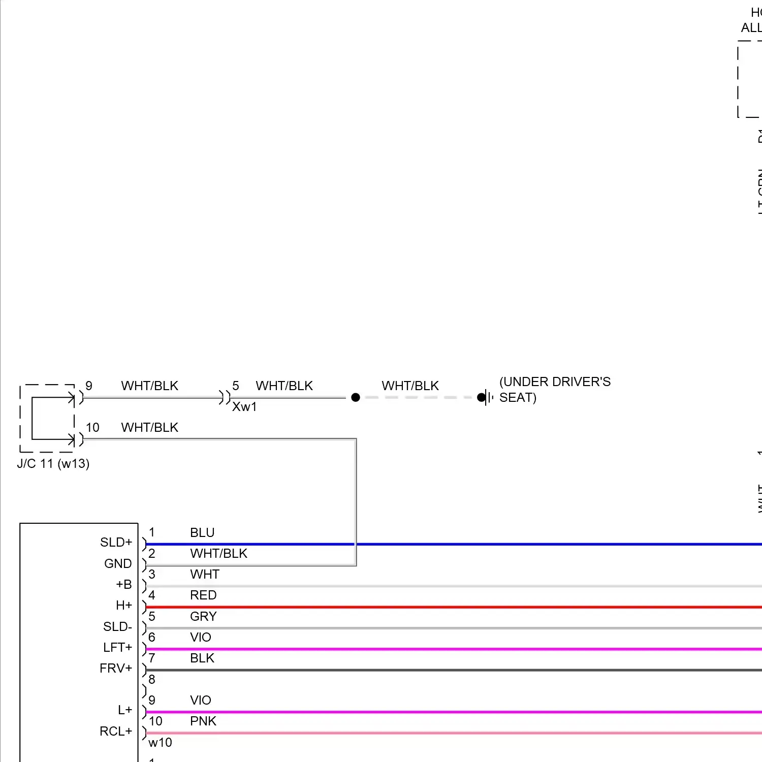Click WHT/BLK label beside J/C pin 9
The height and width of the screenshot is (762, 762).
click(150, 386)
